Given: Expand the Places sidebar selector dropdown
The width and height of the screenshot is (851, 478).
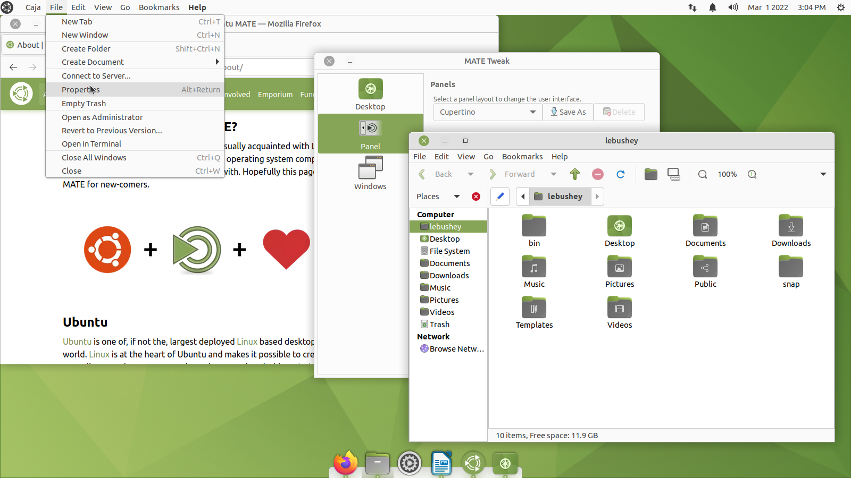Looking at the screenshot, I should point(456,197).
